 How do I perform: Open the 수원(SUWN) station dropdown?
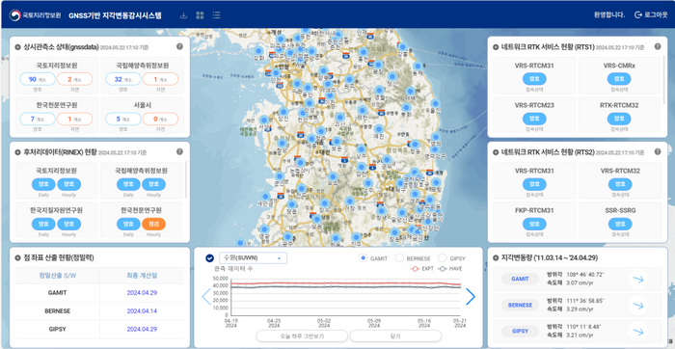[253, 258]
